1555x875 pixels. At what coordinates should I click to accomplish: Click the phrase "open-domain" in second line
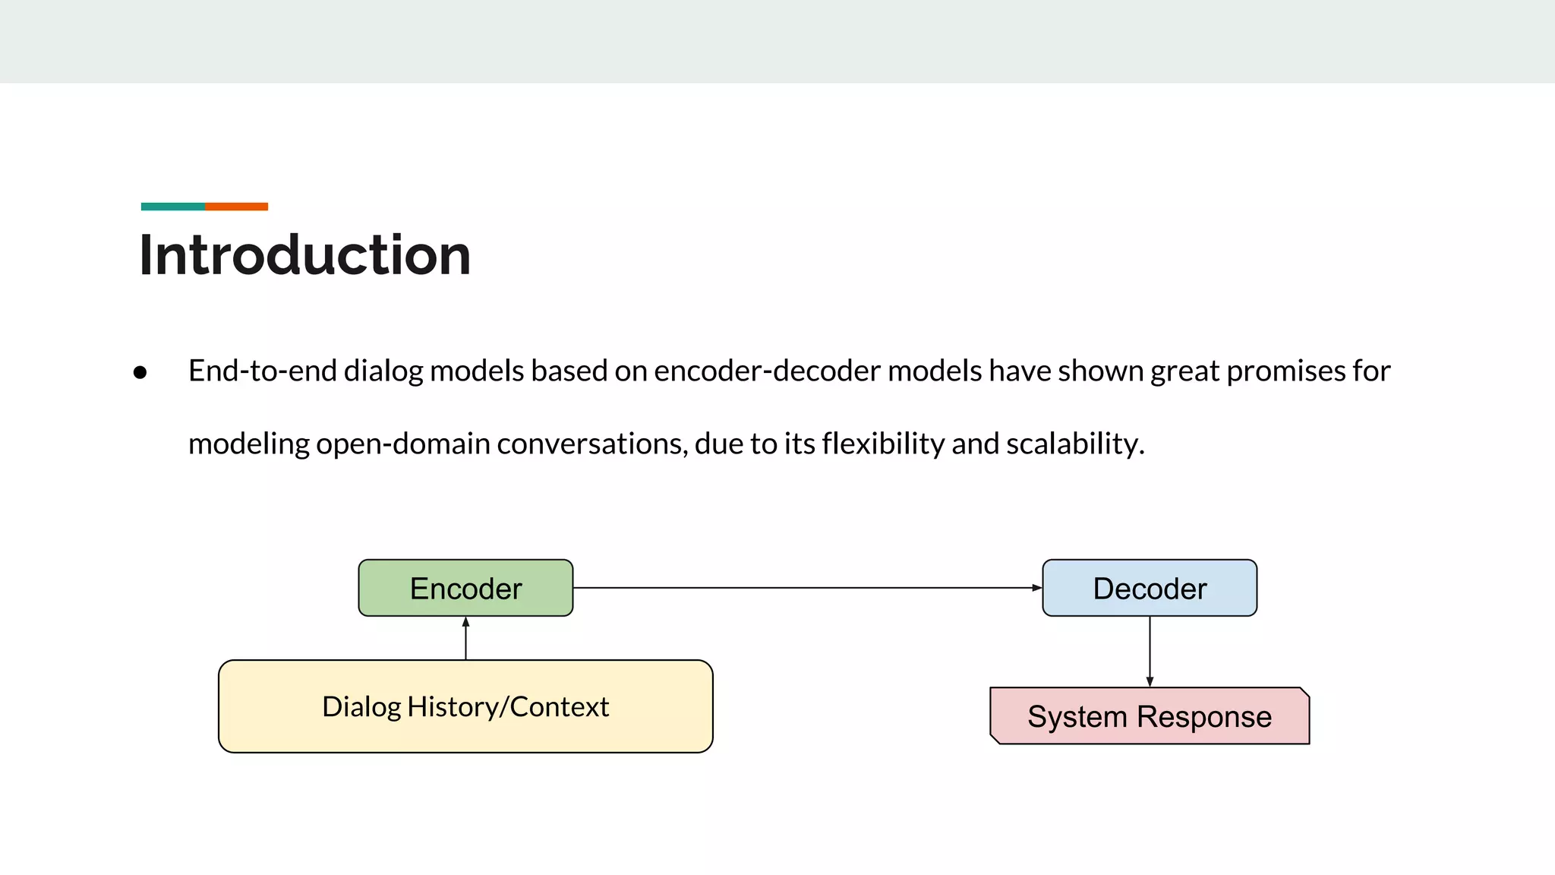[402, 444]
